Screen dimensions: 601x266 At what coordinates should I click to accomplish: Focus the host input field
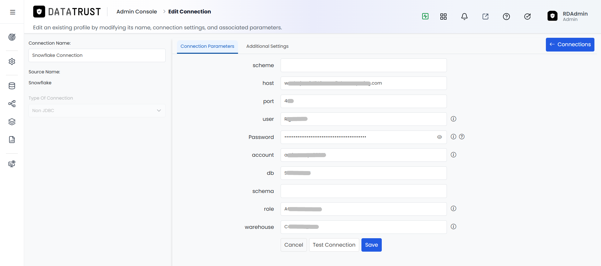(364, 83)
